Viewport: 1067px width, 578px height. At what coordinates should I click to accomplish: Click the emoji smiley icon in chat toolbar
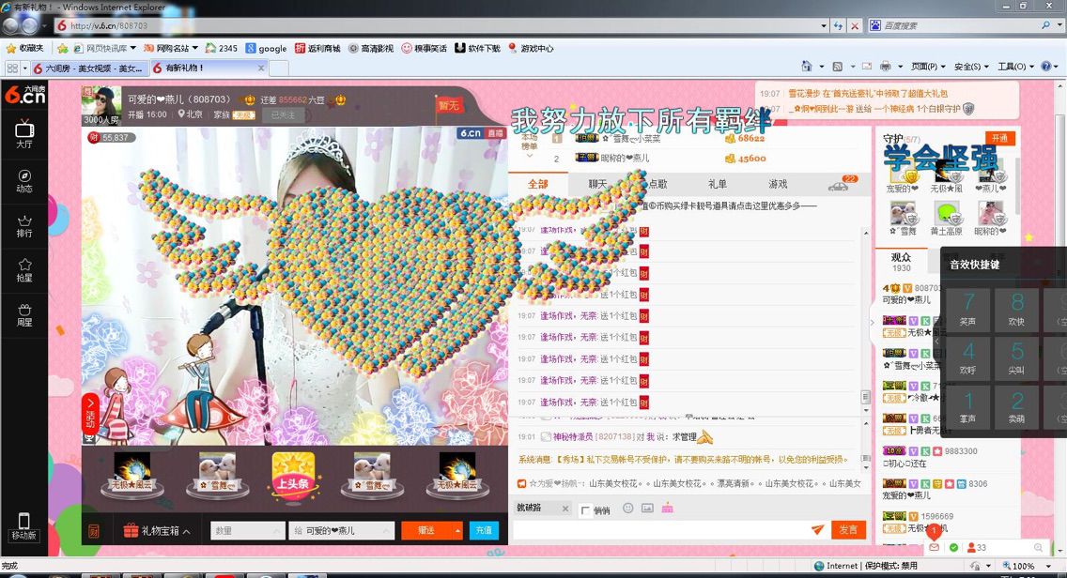tap(628, 508)
